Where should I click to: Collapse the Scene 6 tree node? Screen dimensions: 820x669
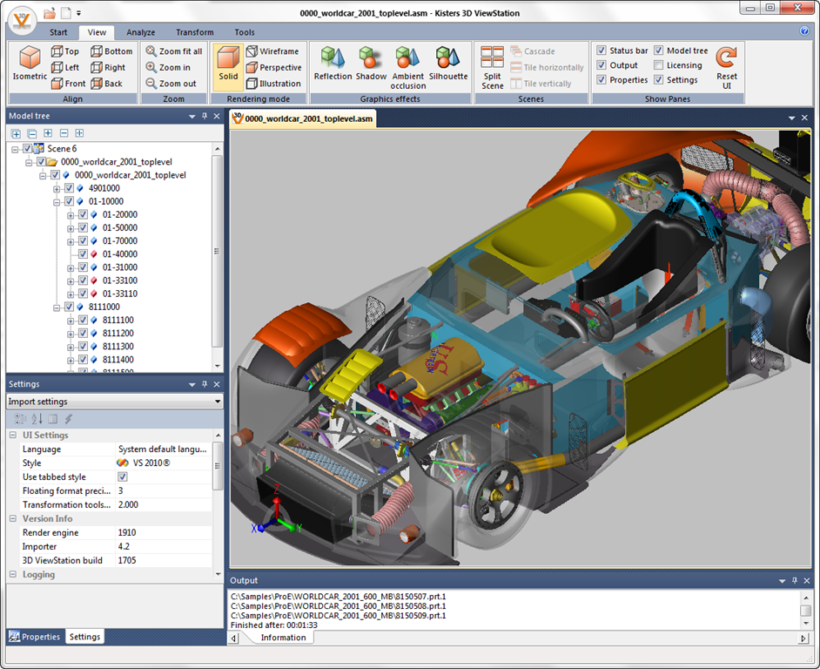click(x=15, y=149)
